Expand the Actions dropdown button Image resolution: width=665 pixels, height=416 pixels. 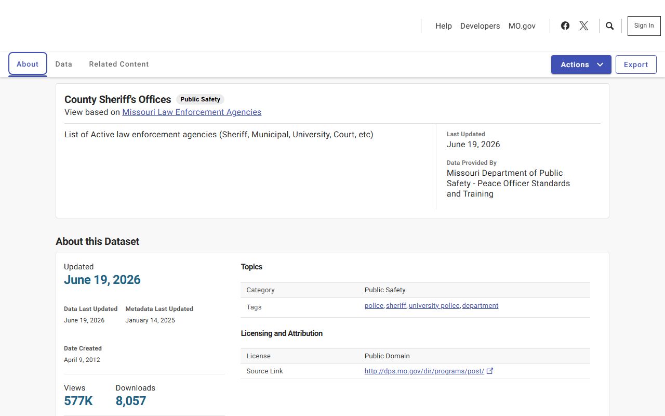tap(581, 64)
